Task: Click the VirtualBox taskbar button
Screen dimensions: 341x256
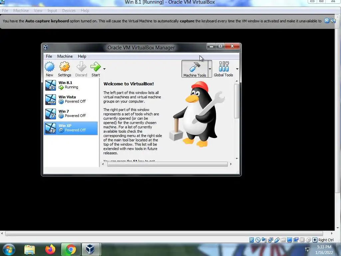Action: [x=91, y=249]
